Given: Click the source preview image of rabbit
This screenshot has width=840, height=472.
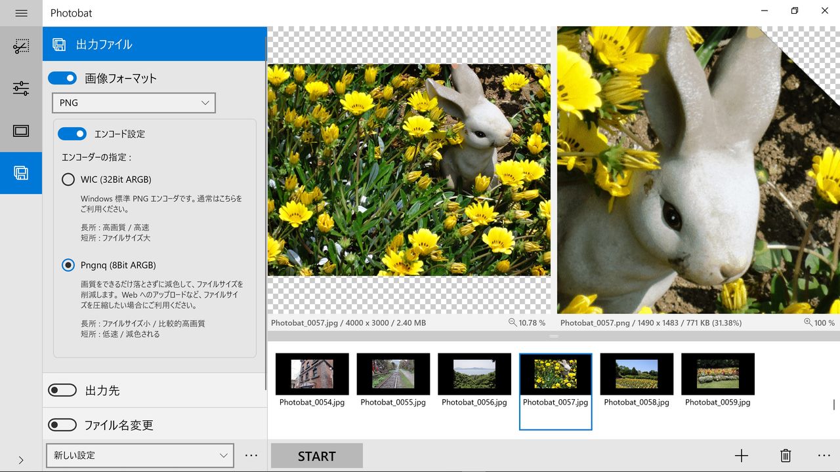Looking at the screenshot, I should (x=409, y=170).
